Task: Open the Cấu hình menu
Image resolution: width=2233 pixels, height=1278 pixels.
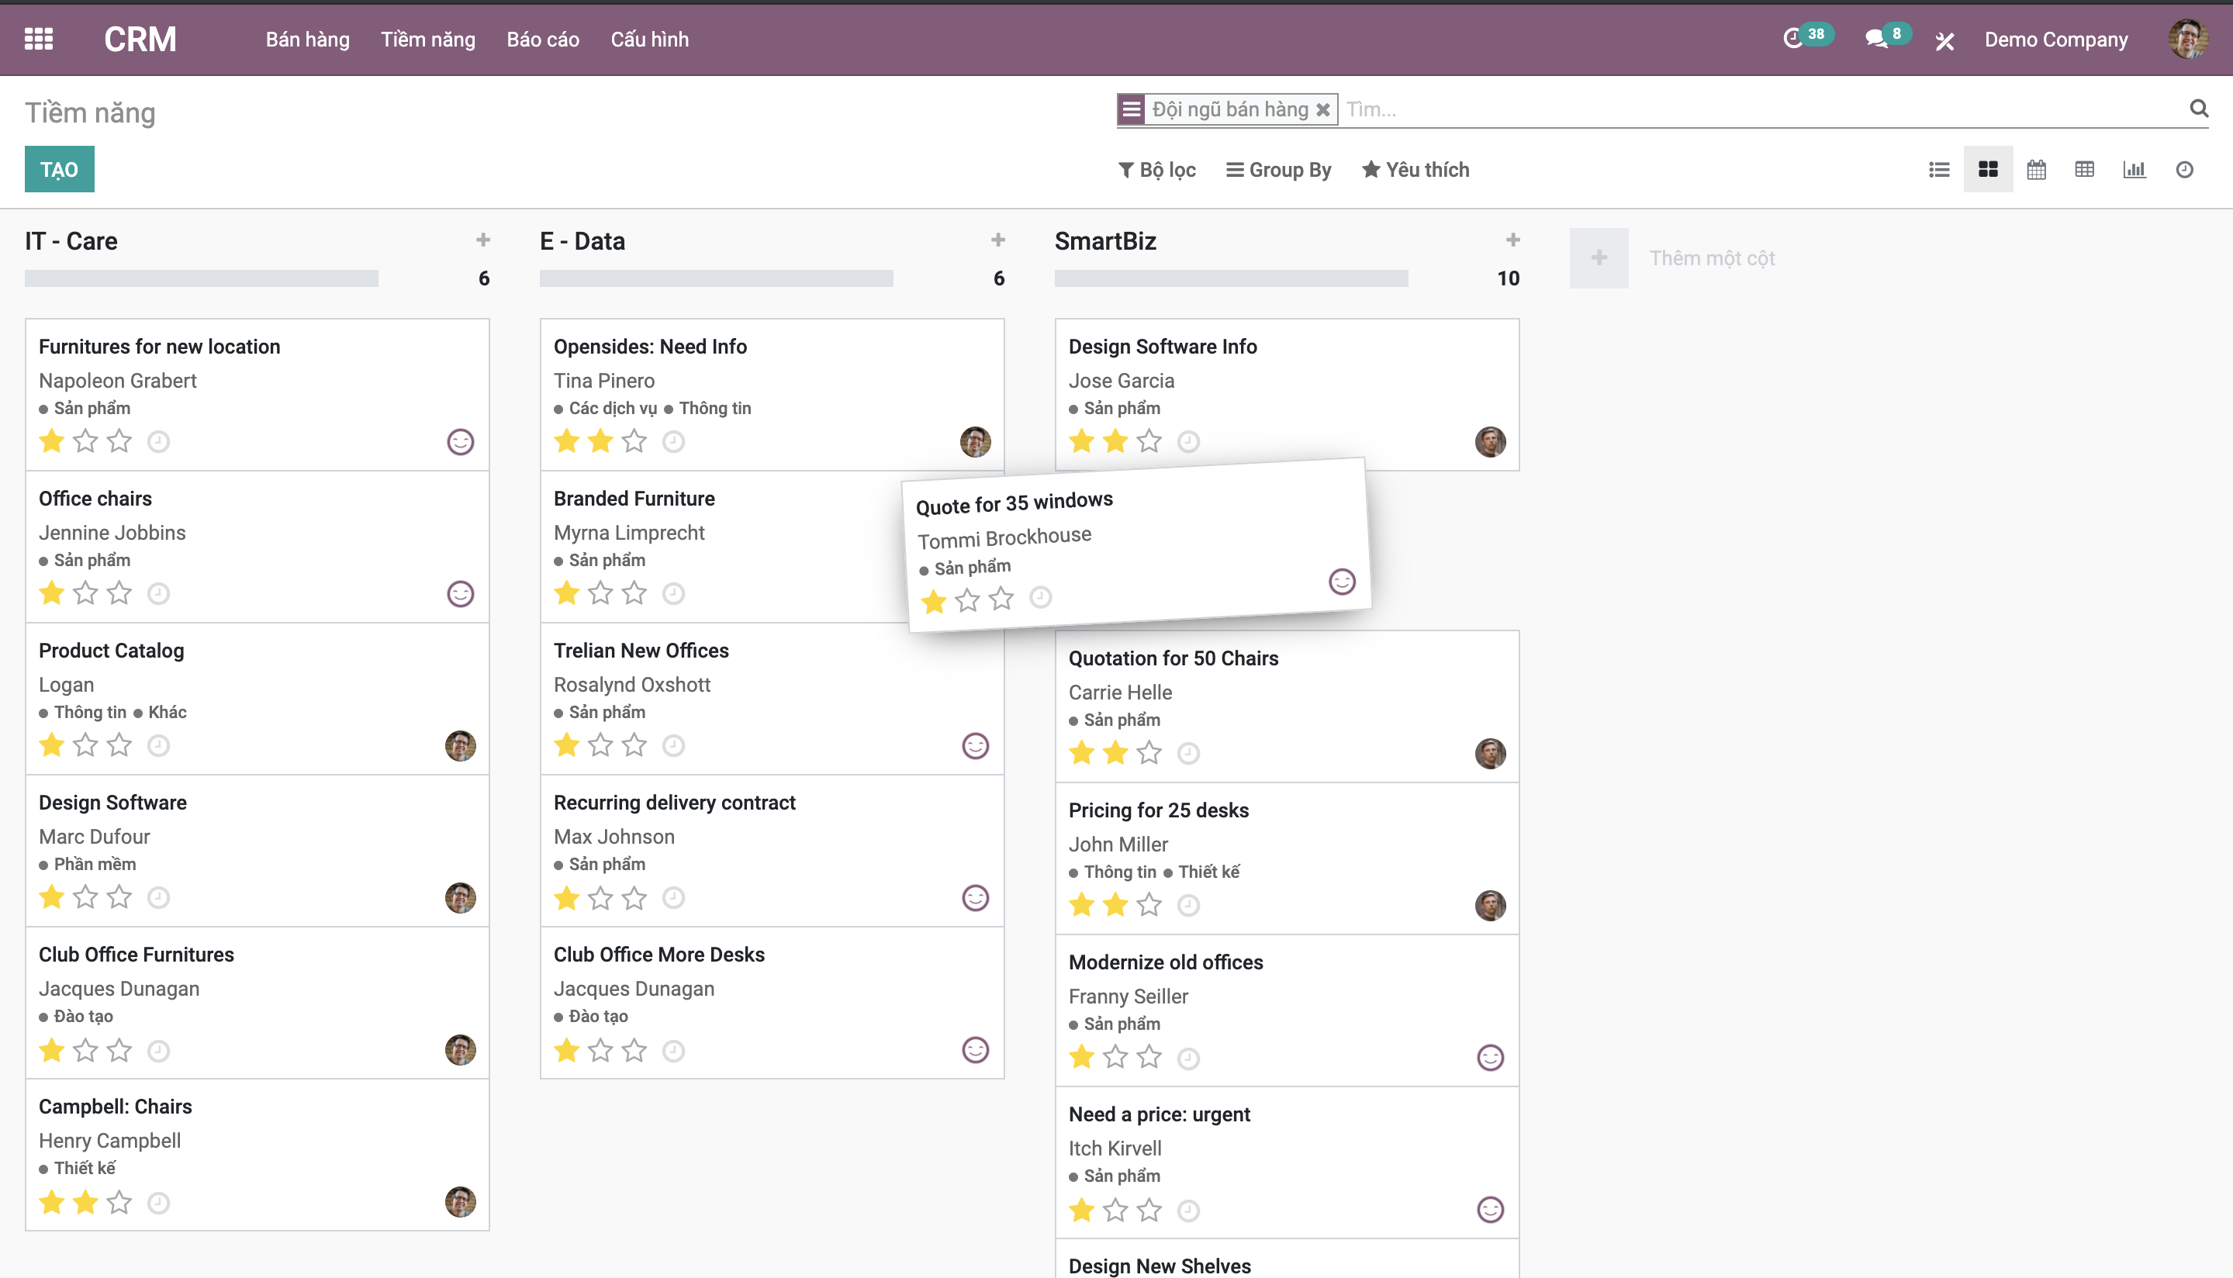Action: click(649, 40)
